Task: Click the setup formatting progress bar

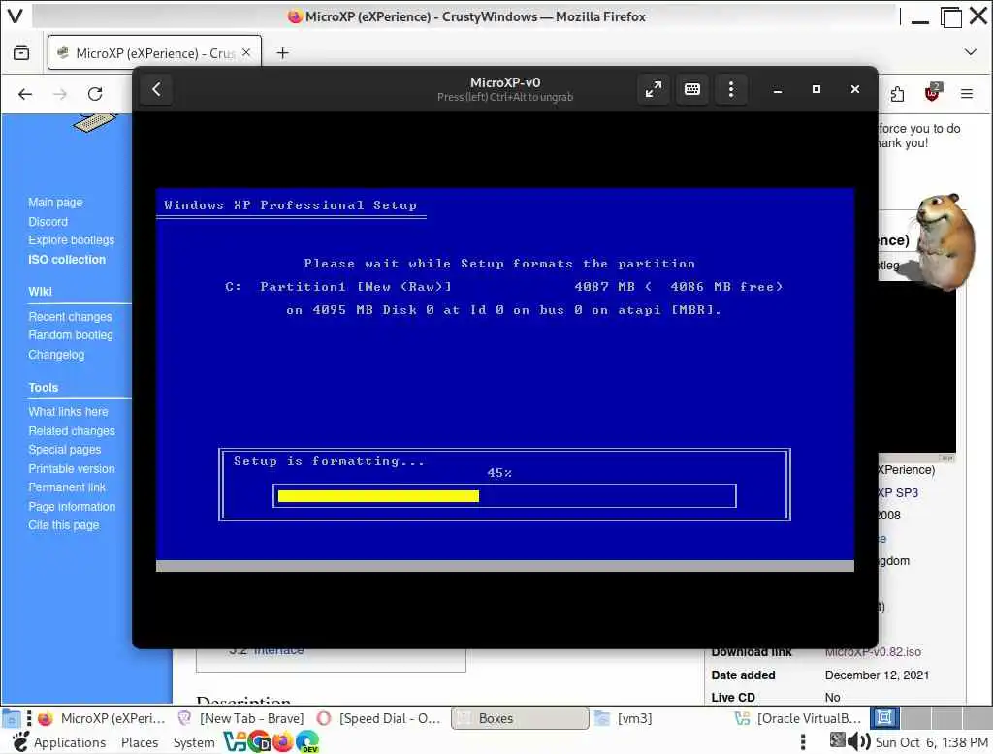Action: pyautogui.click(x=504, y=495)
